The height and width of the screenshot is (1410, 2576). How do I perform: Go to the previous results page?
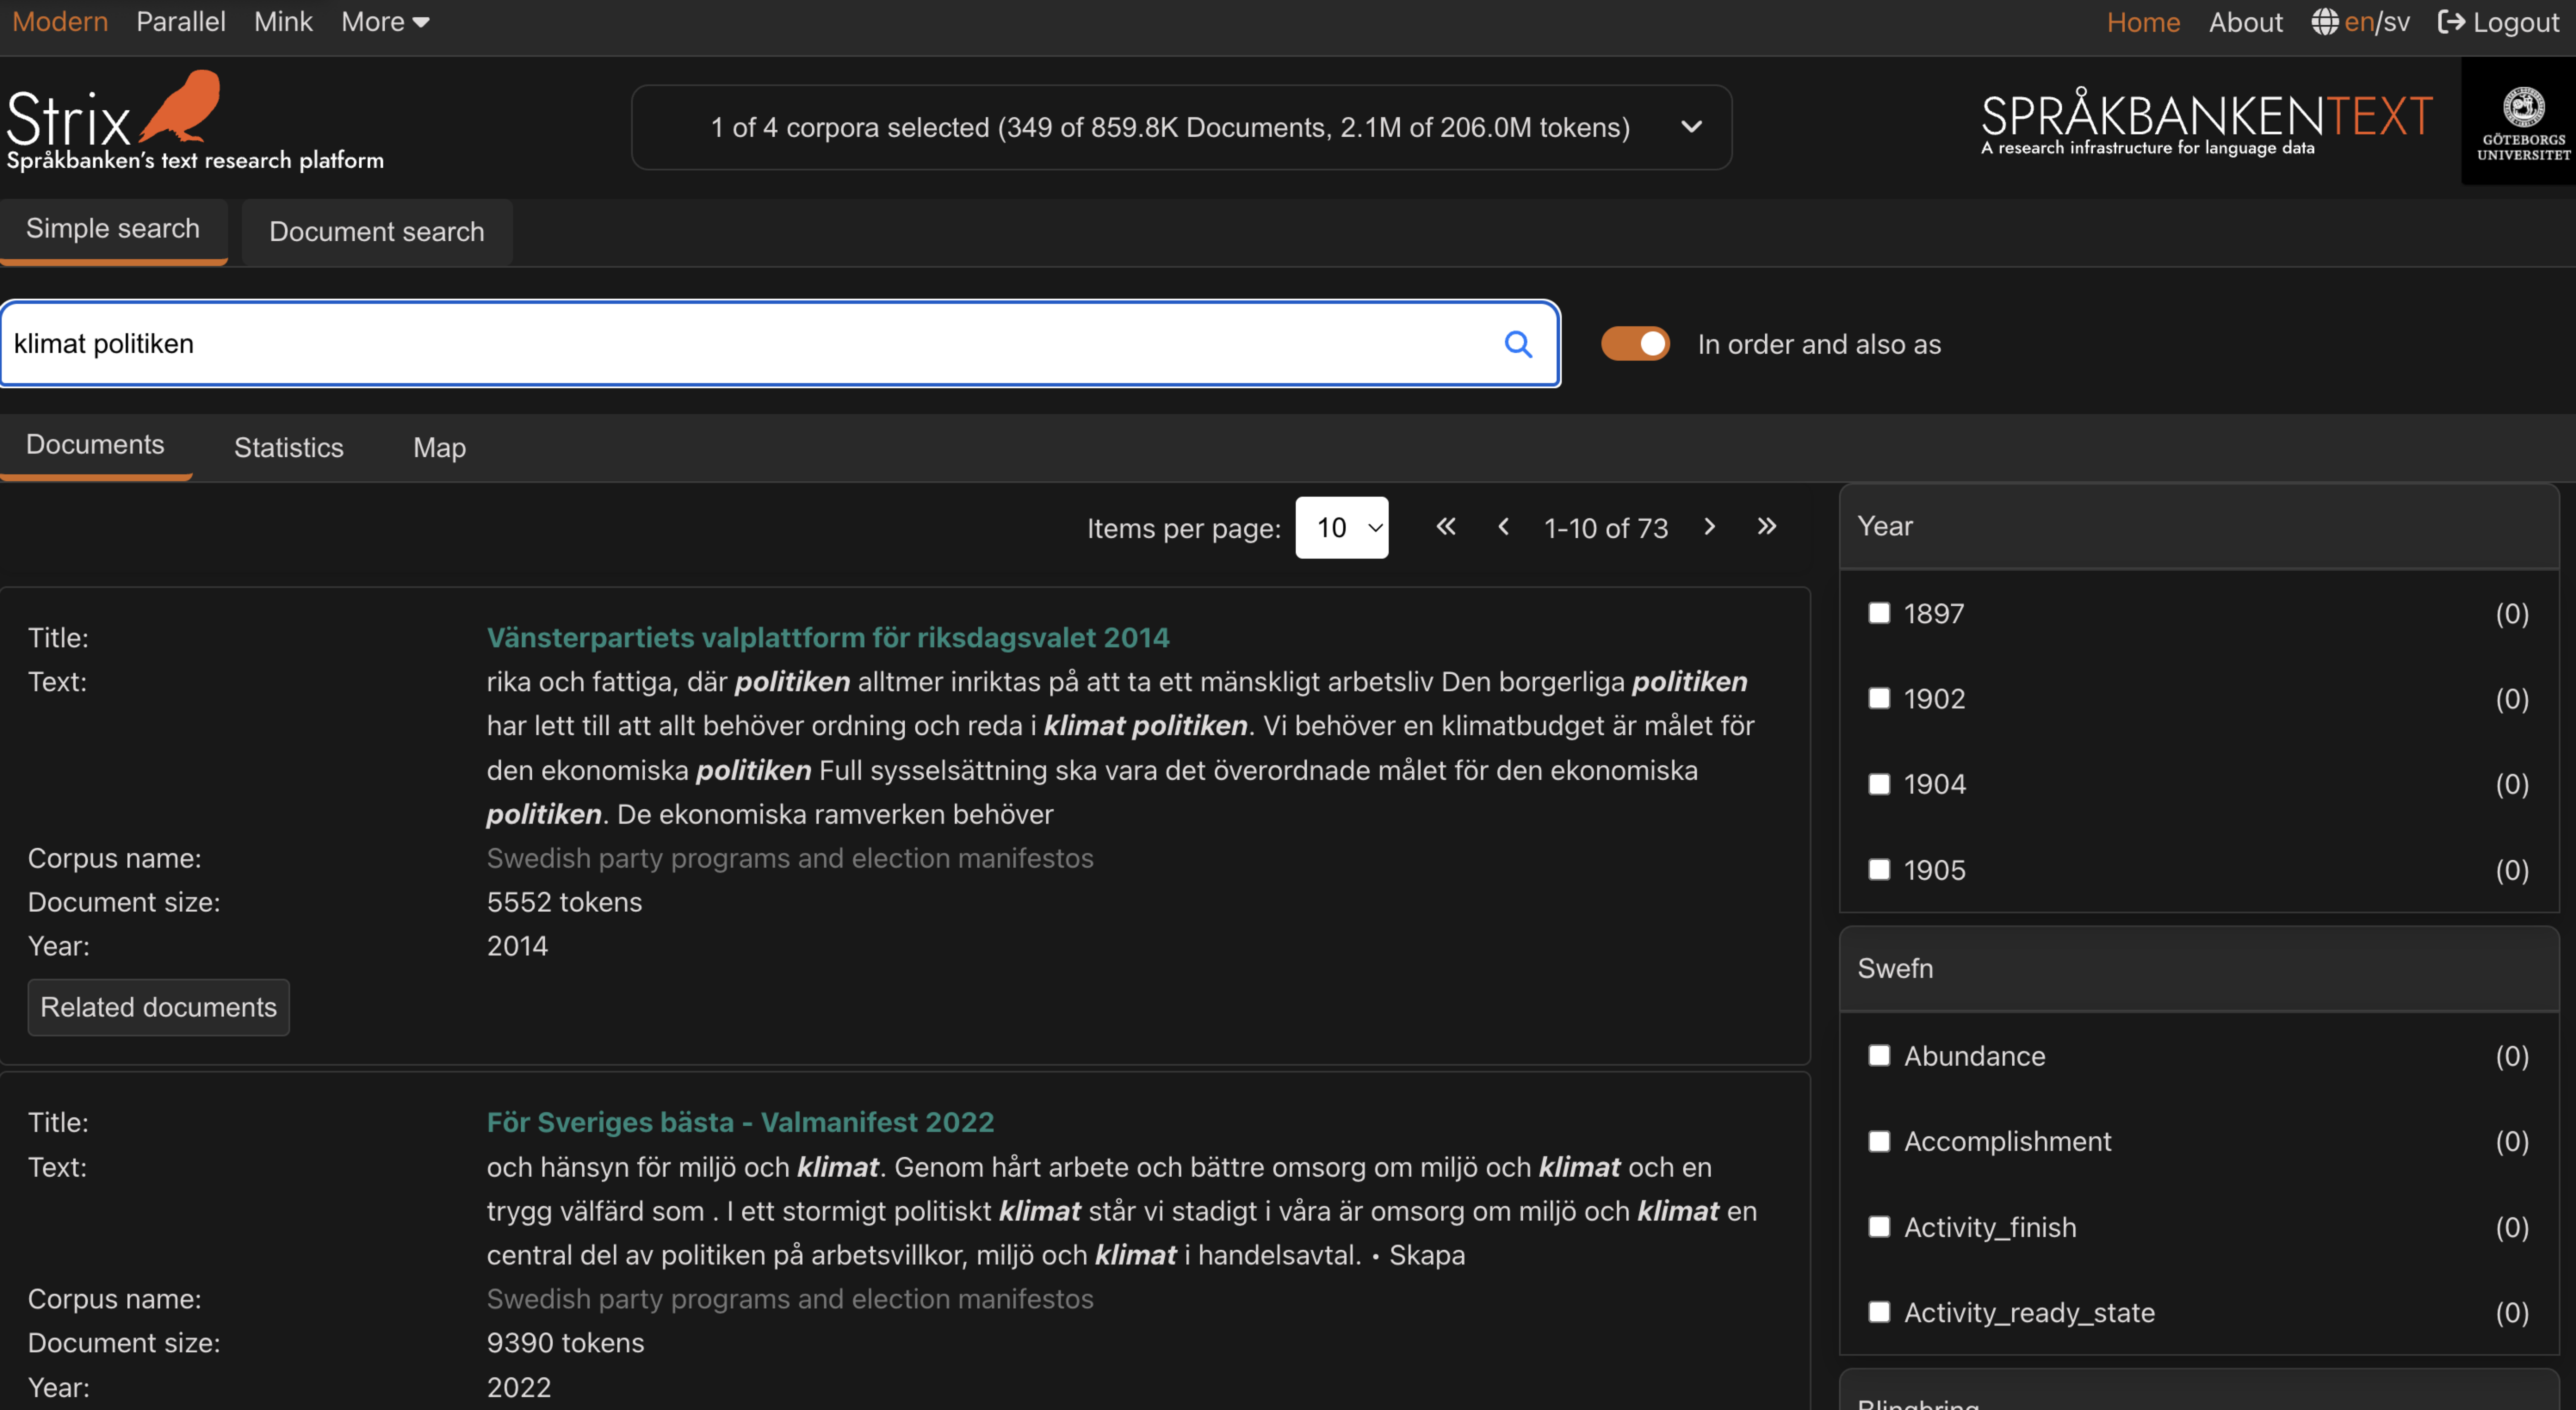pyautogui.click(x=1503, y=527)
